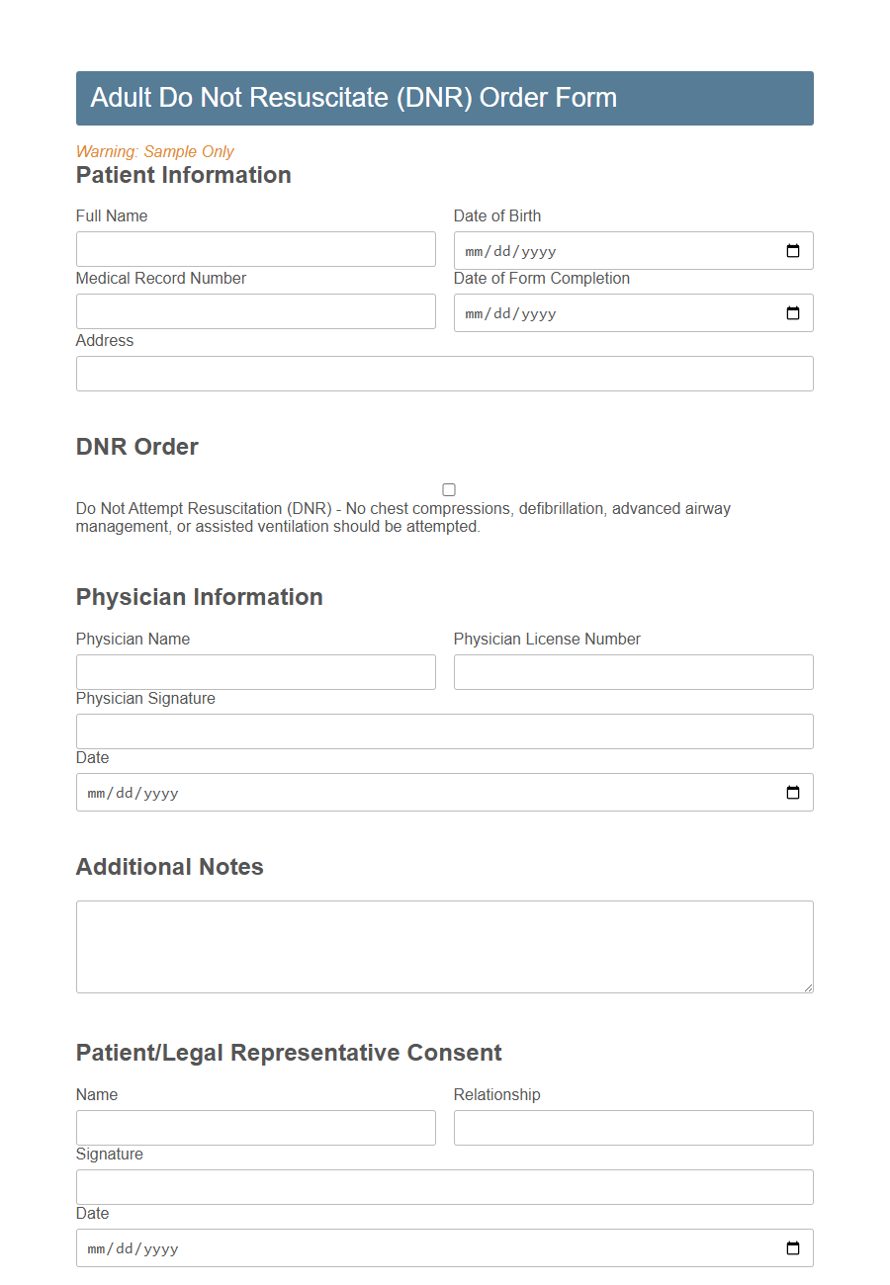Enable the Do Not Attempt Resuscitation checkbox
The width and height of the screenshot is (890, 1285).
click(448, 488)
